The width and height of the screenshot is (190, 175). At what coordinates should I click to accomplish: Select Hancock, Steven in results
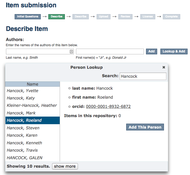click(23, 128)
